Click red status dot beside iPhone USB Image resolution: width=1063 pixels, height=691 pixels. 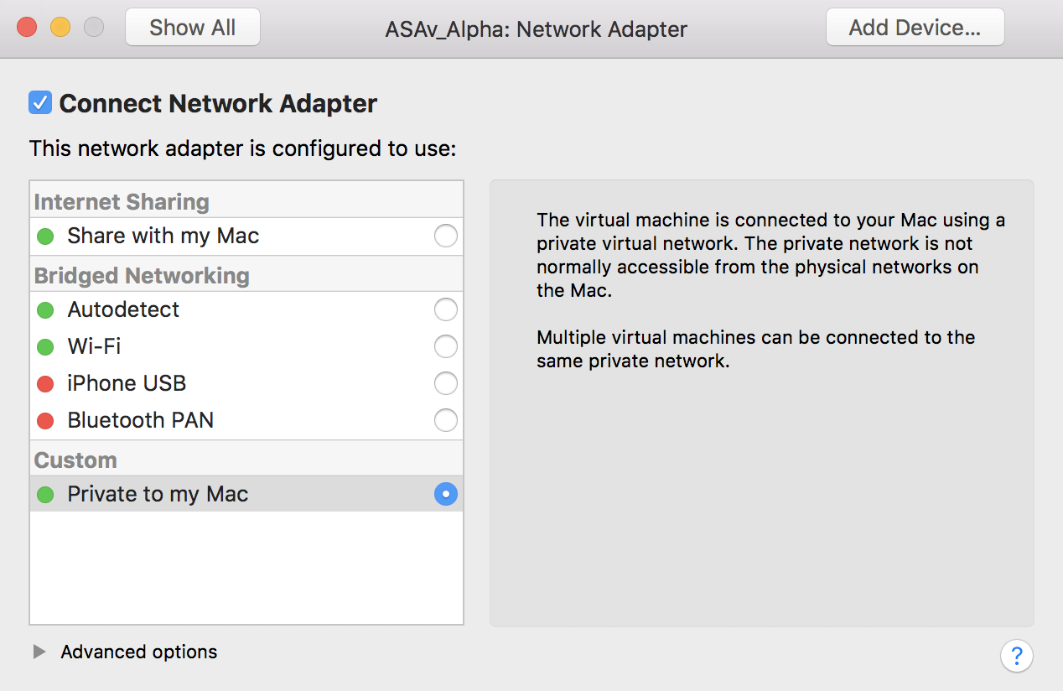(45, 384)
